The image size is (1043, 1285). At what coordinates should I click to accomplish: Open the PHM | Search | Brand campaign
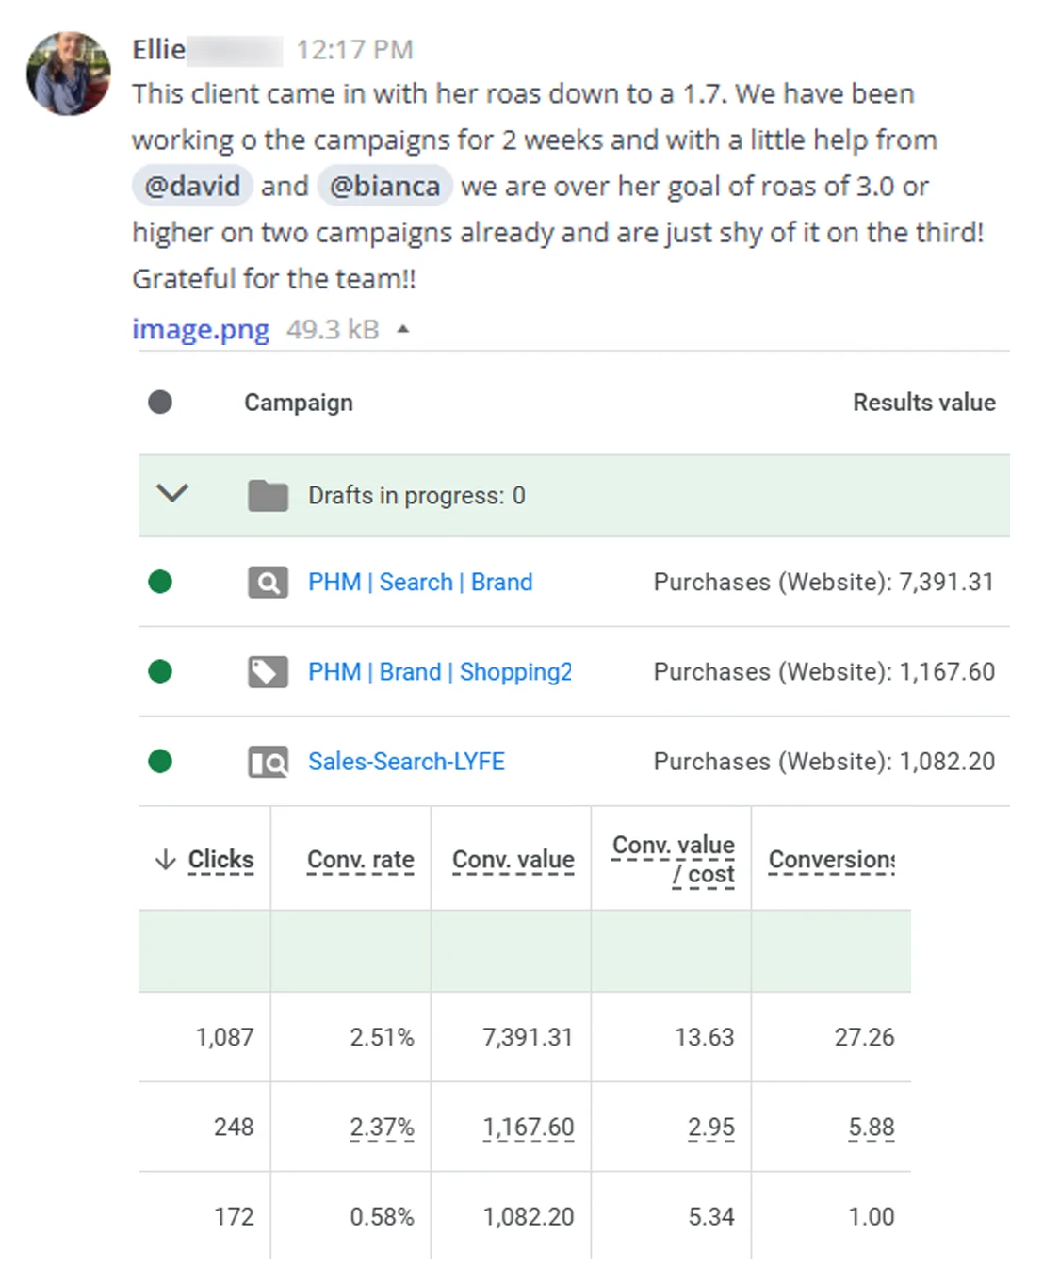pos(420,582)
